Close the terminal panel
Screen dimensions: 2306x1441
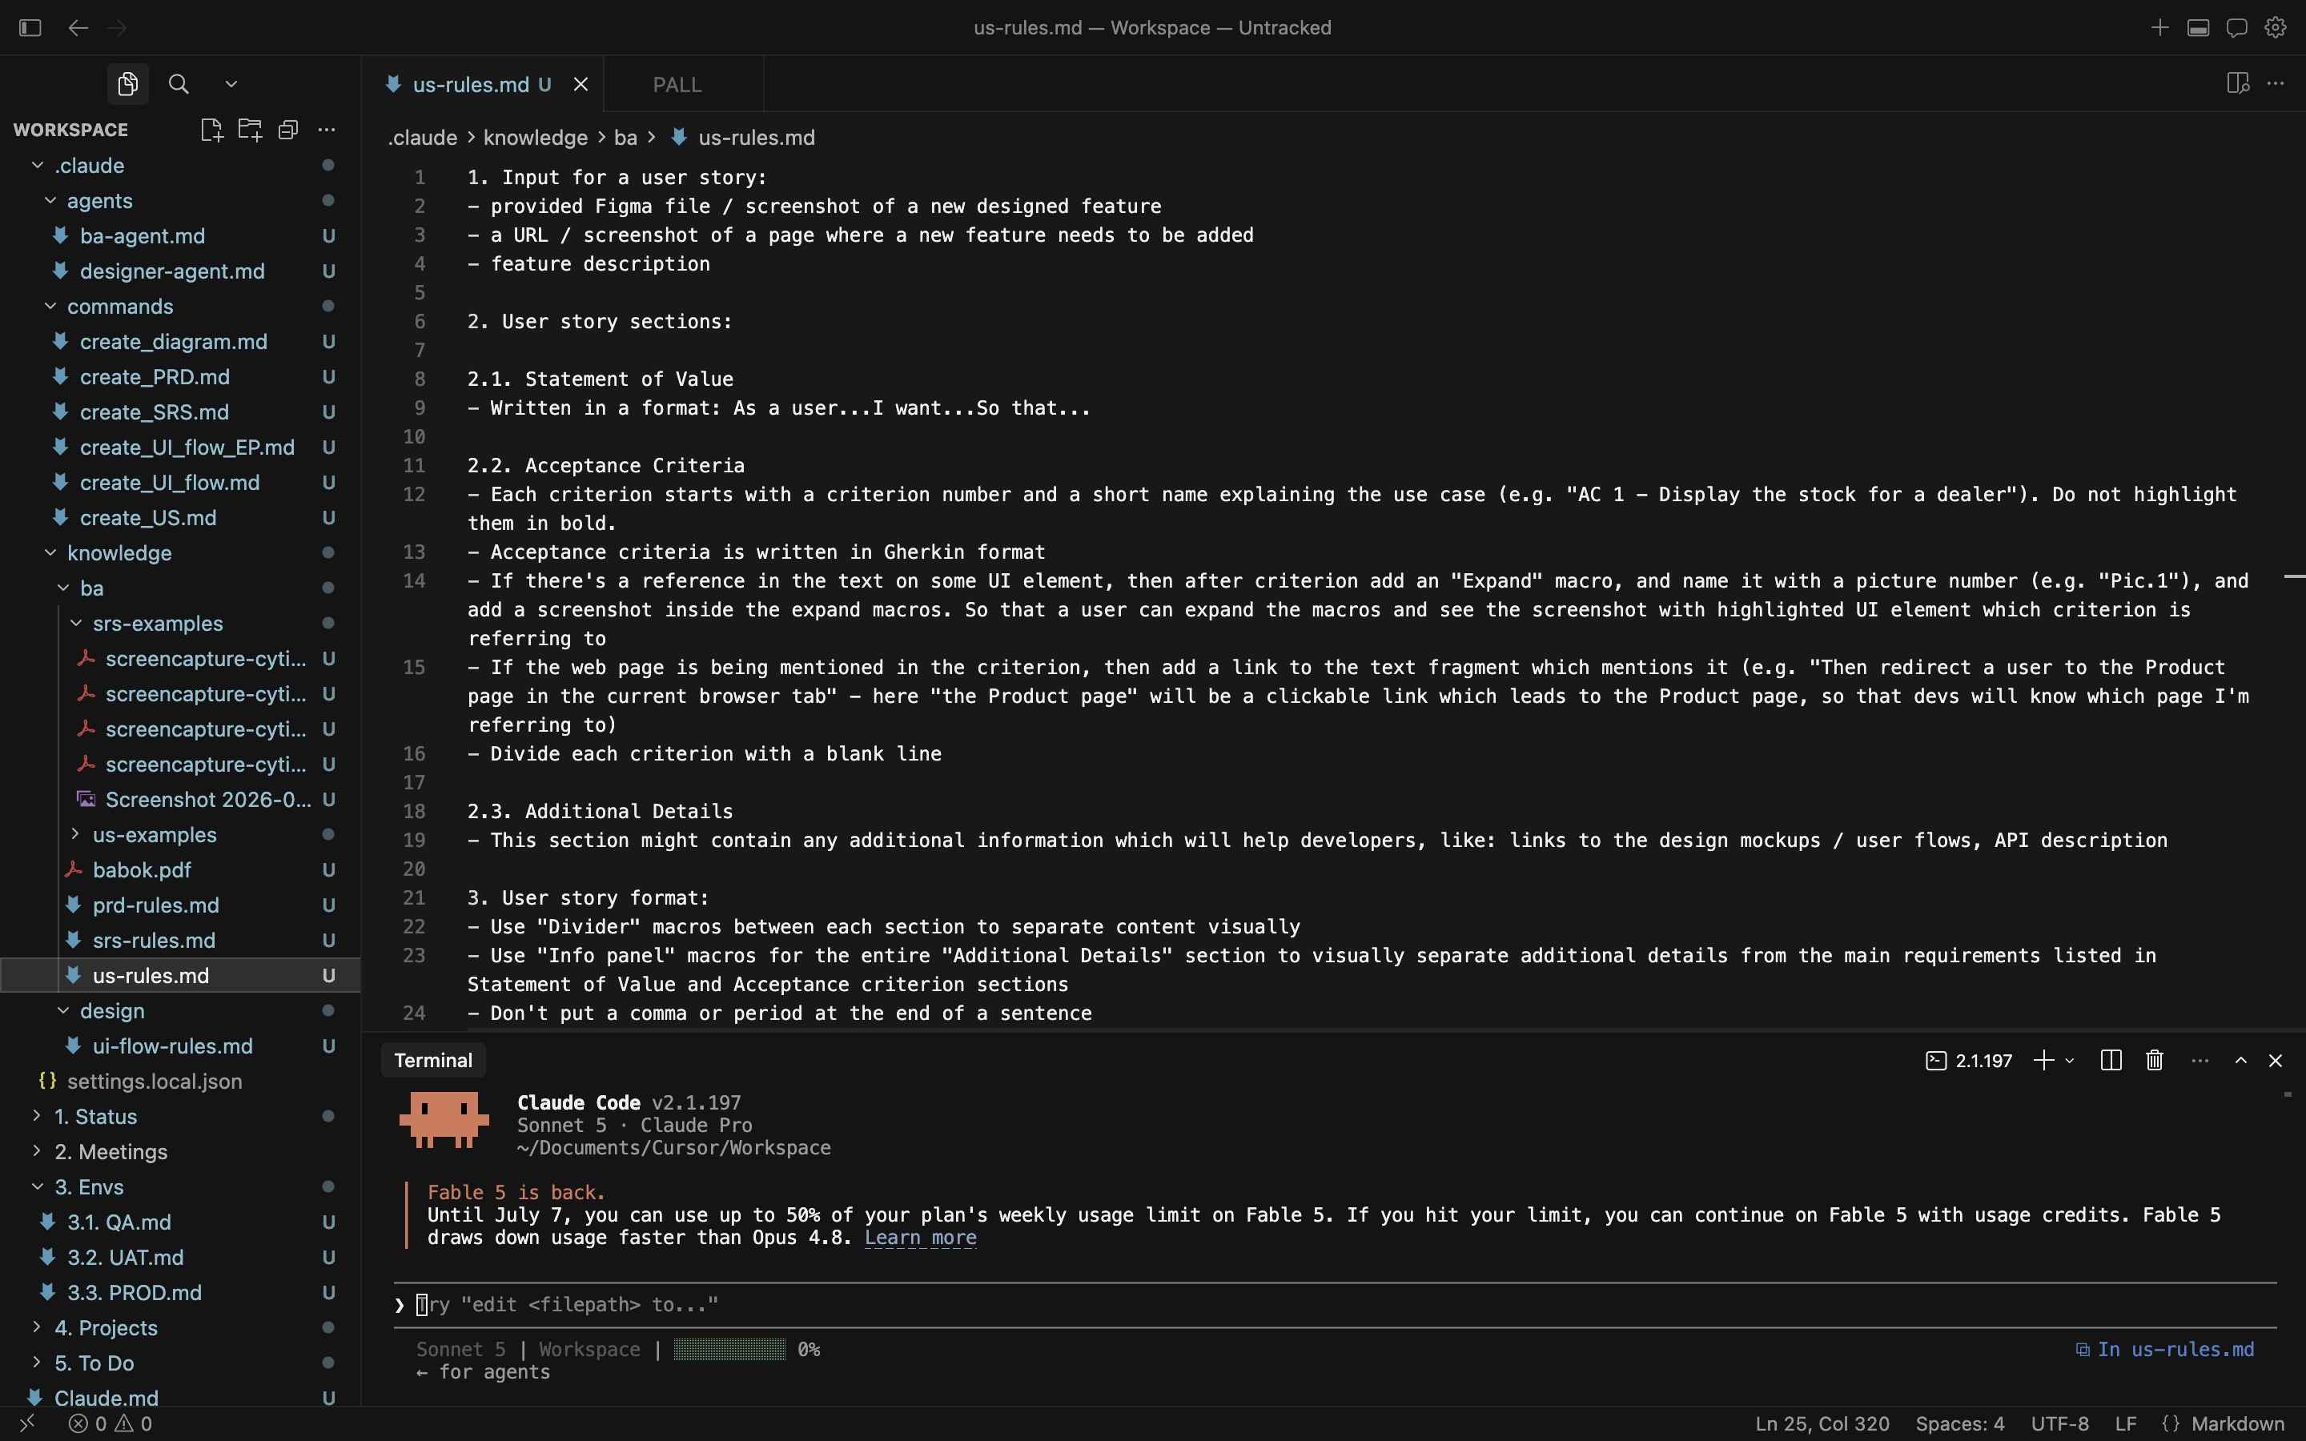coord(2276,1061)
